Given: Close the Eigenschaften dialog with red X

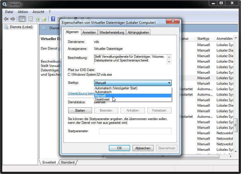Looking at the screenshot, I should click(x=173, y=21).
